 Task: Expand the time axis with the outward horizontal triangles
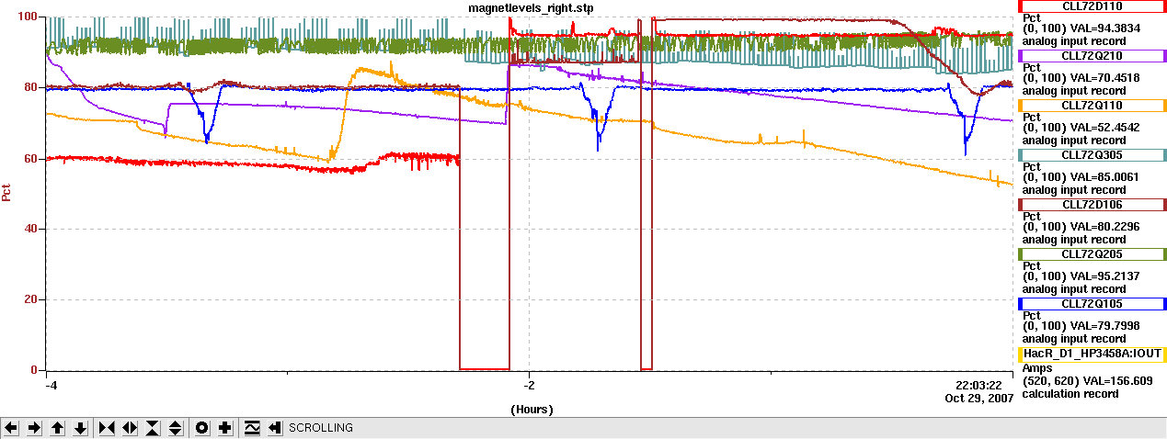(130, 428)
